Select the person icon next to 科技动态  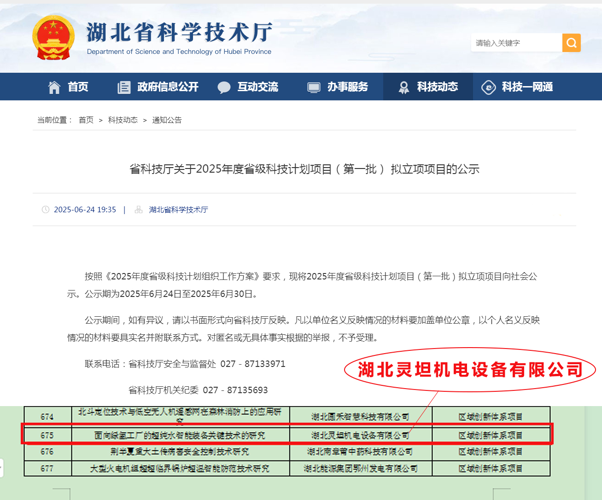404,87
